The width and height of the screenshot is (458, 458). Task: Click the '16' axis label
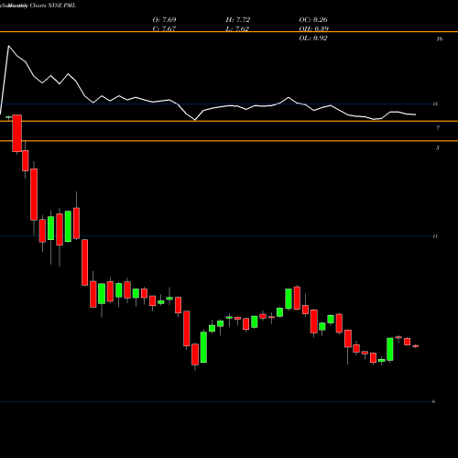coord(440,38)
